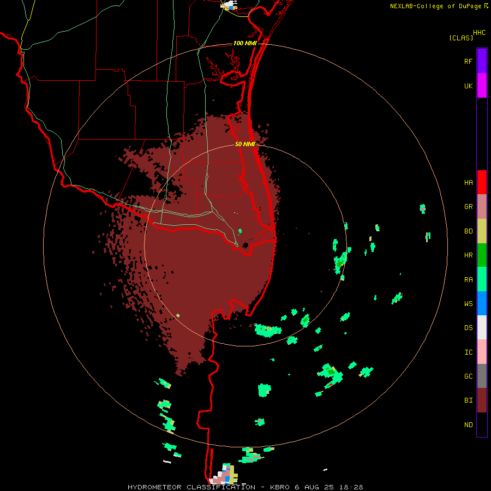Image resolution: width=491 pixels, height=491 pixels.
Task: Select the BI biological dark red swatch
Action: pyautogui.click(x=482, y=400)
